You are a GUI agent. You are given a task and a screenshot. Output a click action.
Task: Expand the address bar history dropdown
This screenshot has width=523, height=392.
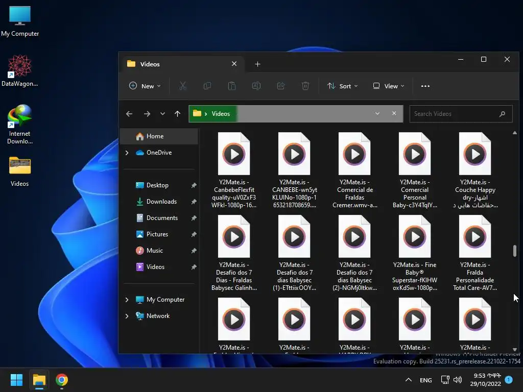(x=377, y=113)
